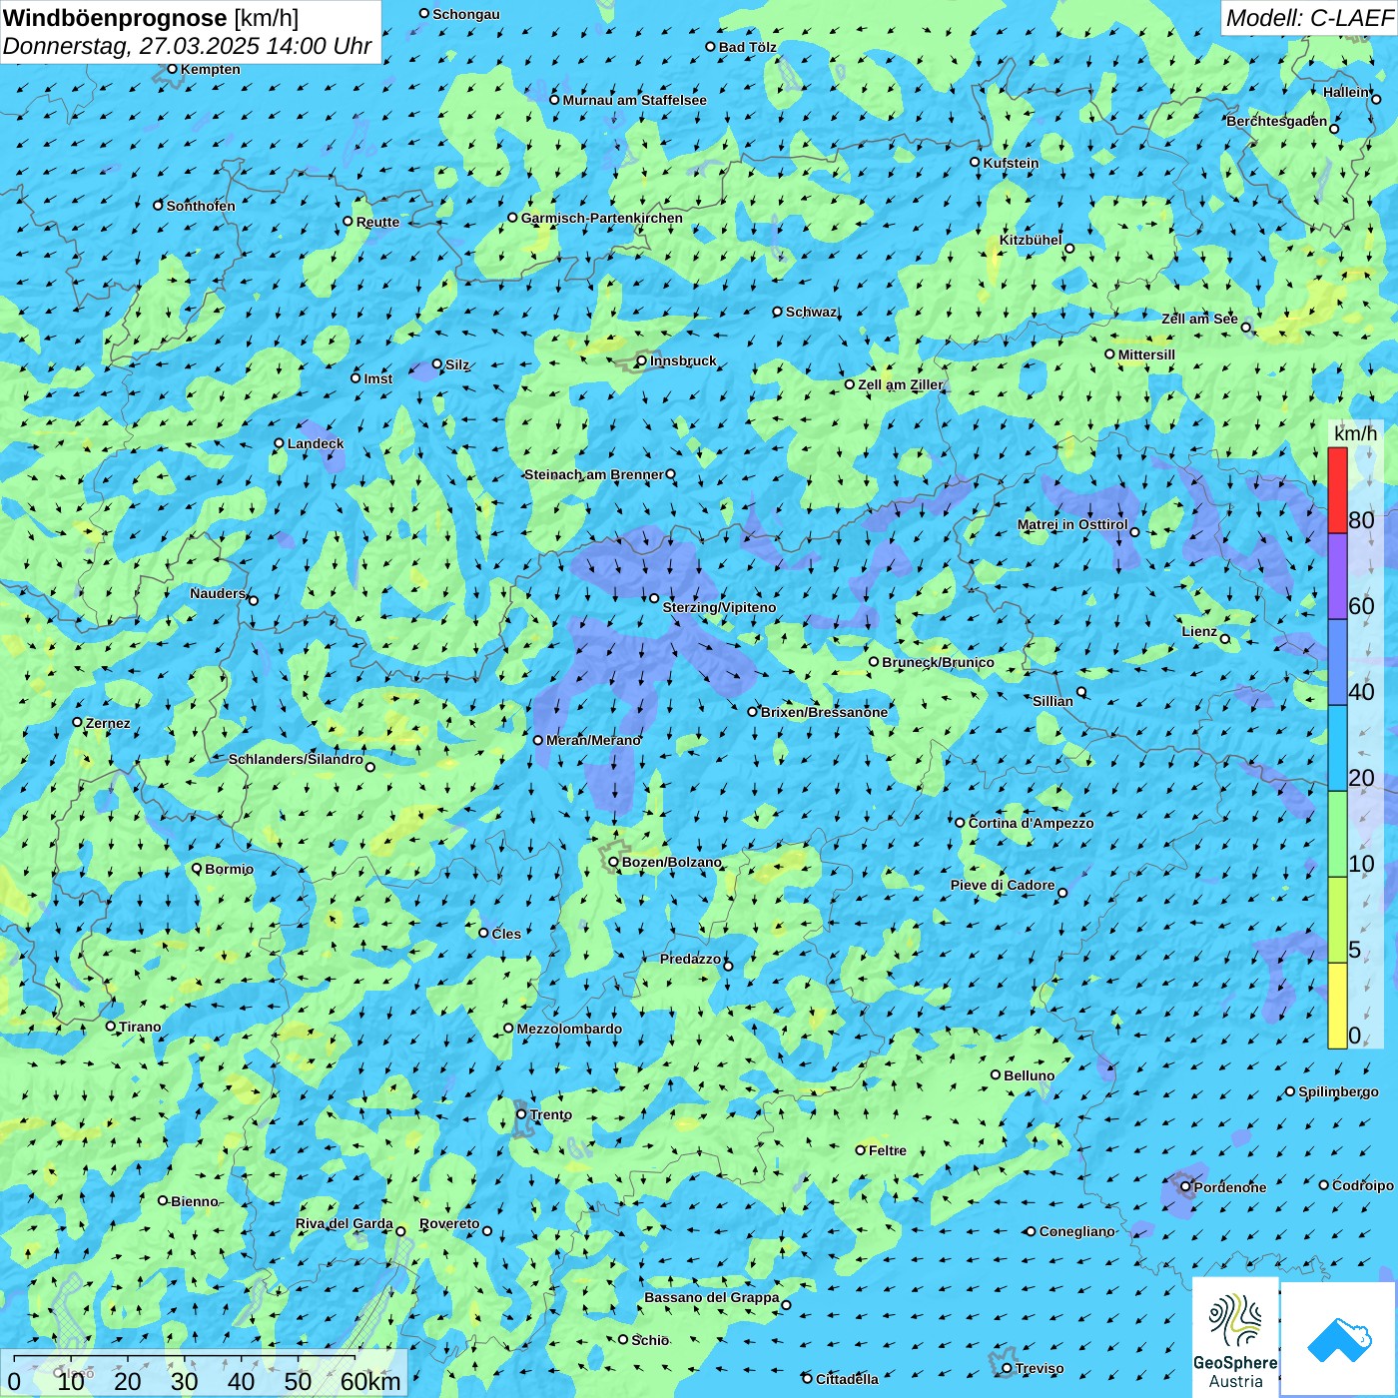Click the Treviso city label
This screenshot has height=1398, width=1398.
[x=1039, y=1368]
